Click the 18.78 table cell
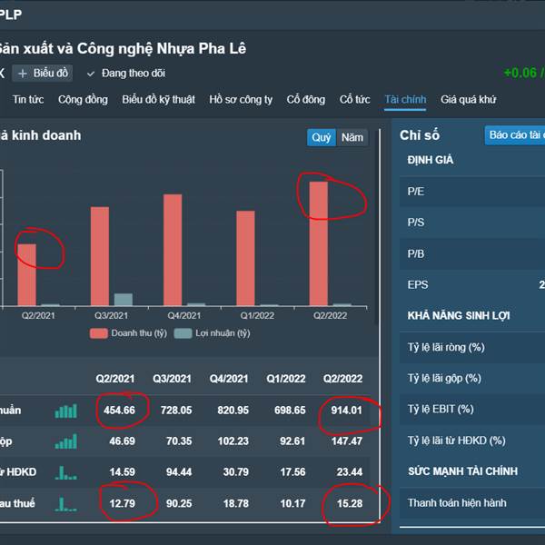This screenshot has width=545, height=545. tap(236, 503)
